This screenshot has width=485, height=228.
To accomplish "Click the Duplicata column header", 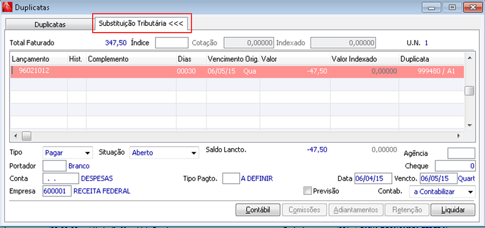I will coord(432,59).
